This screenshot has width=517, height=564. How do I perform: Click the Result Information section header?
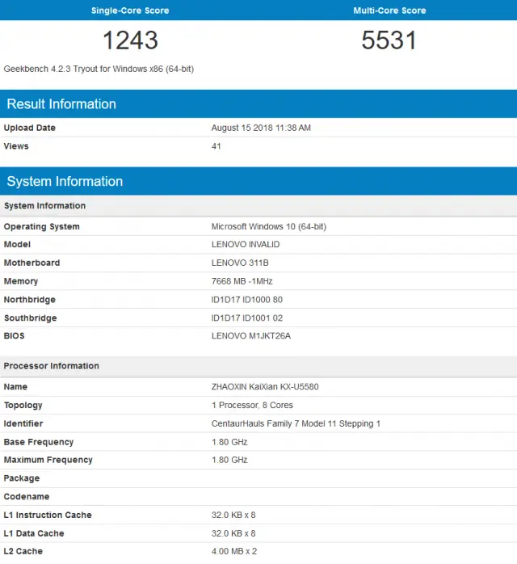(258, 104)
